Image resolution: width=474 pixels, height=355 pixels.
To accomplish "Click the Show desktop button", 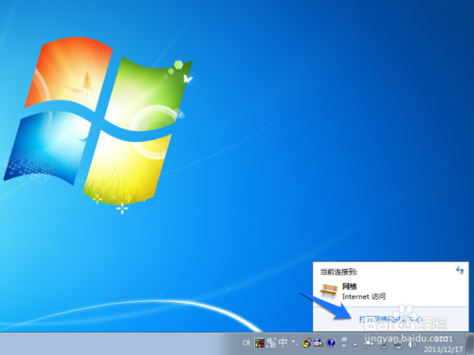I will pos(470,344).
